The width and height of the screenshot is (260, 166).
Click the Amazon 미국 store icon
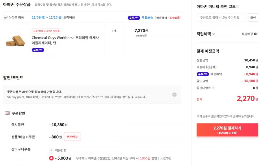coord(5,18)
